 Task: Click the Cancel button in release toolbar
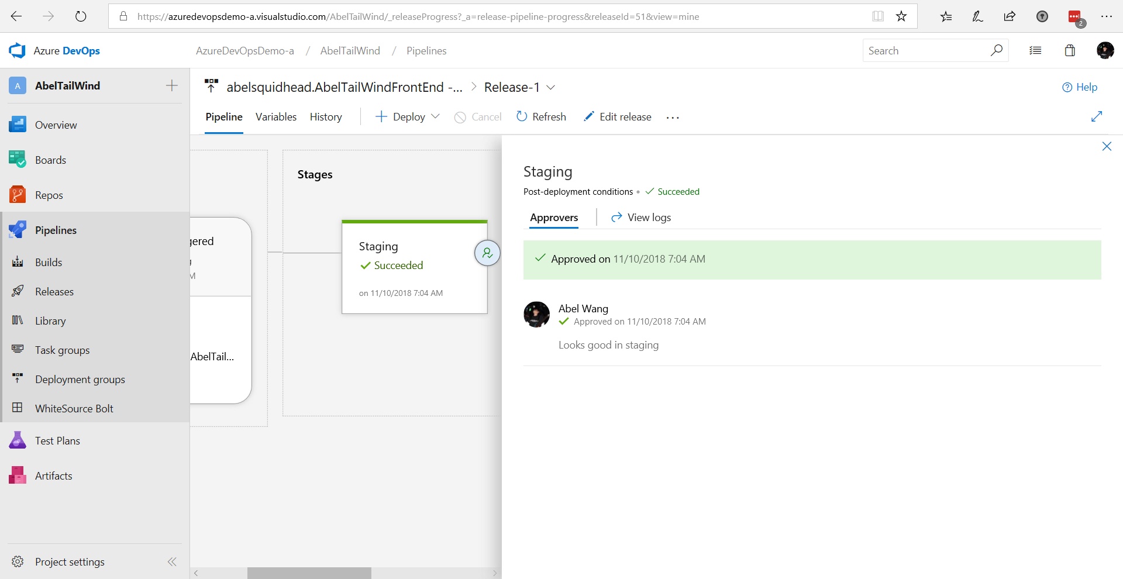(x=478, y=117)
